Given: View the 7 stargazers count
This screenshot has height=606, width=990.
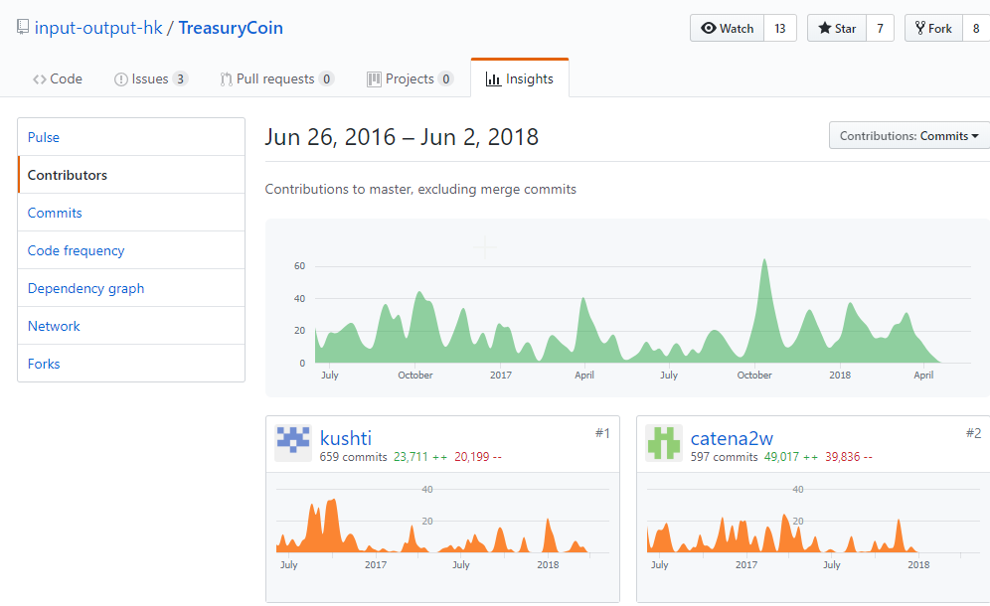Looking at the screenshot, I should coord(880,29).
